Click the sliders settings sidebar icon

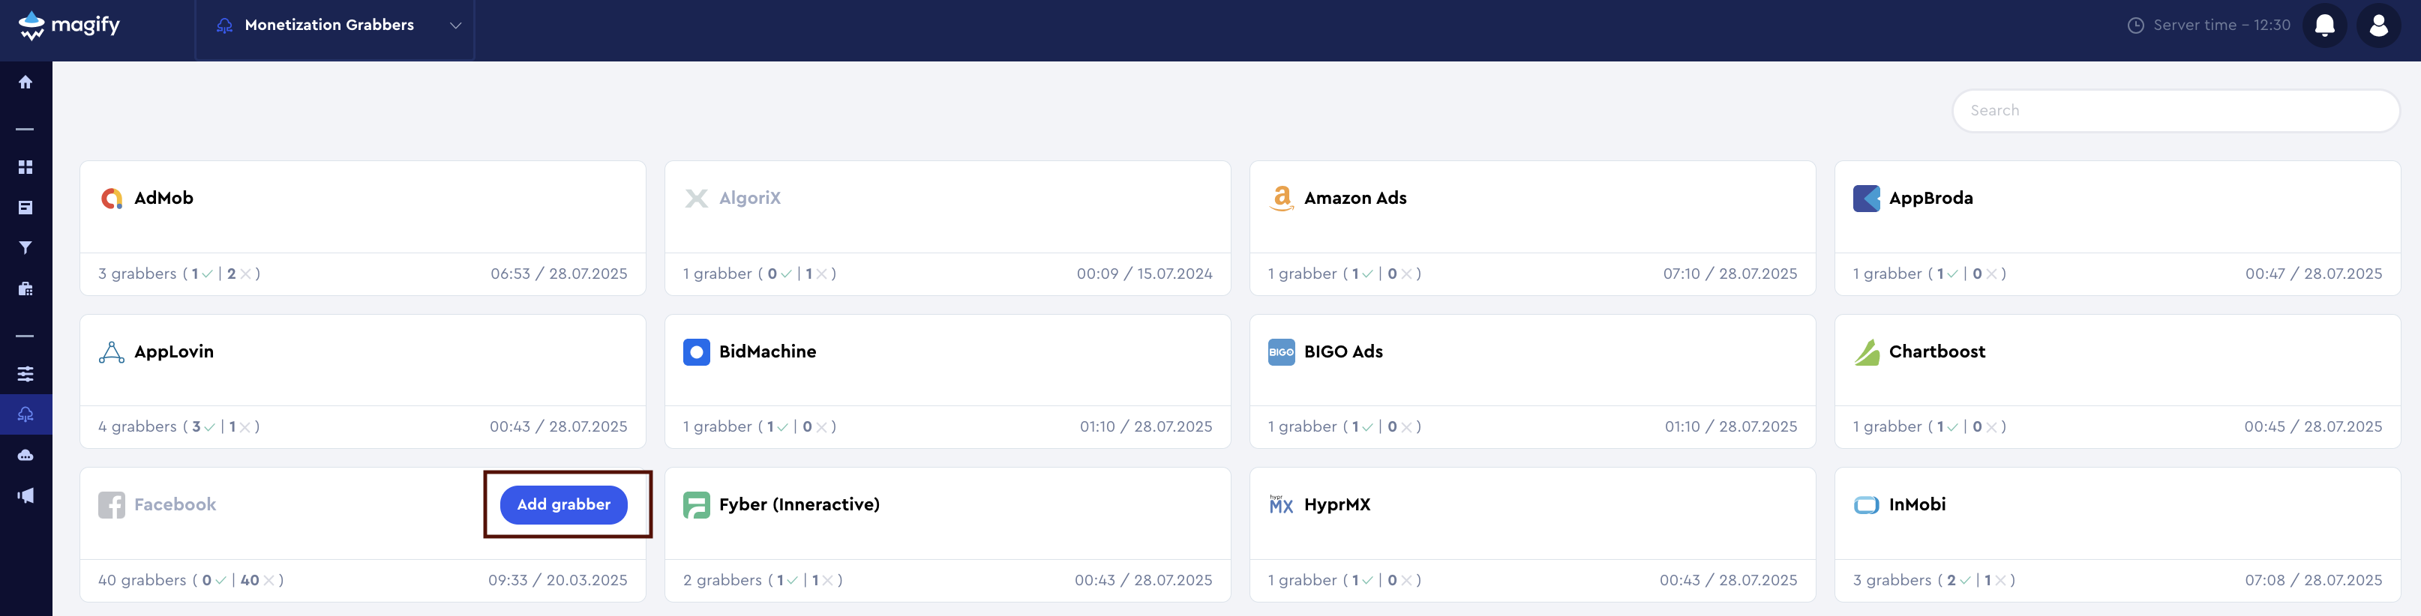point(25,374)
